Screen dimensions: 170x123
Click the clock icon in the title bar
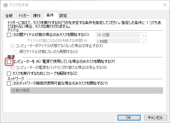tap(5, 5)
